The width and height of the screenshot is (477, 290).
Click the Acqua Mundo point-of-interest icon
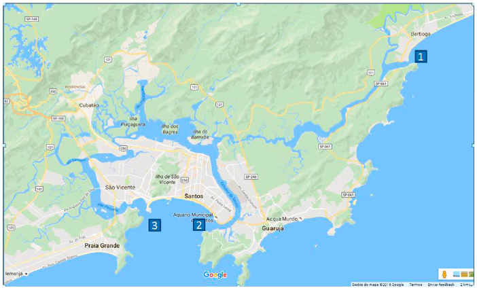pyautogui.click(x=300, y=219)
